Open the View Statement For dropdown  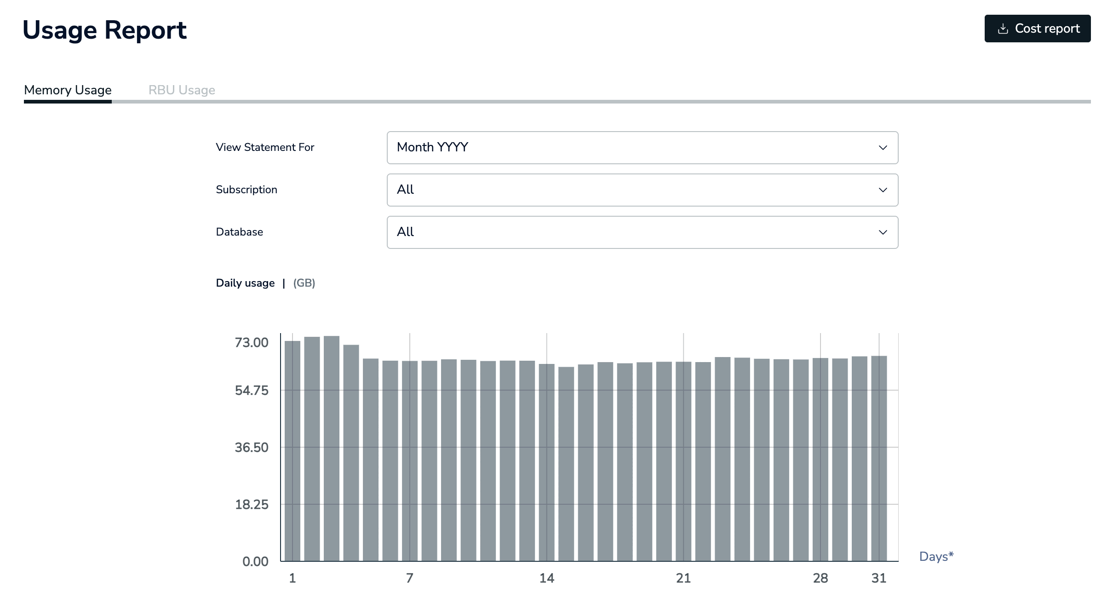[642, 148]
